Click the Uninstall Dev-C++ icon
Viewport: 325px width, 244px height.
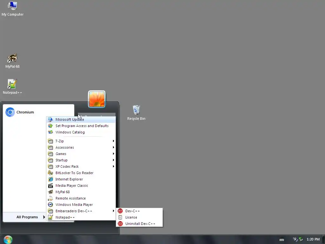tap(120, 224)
